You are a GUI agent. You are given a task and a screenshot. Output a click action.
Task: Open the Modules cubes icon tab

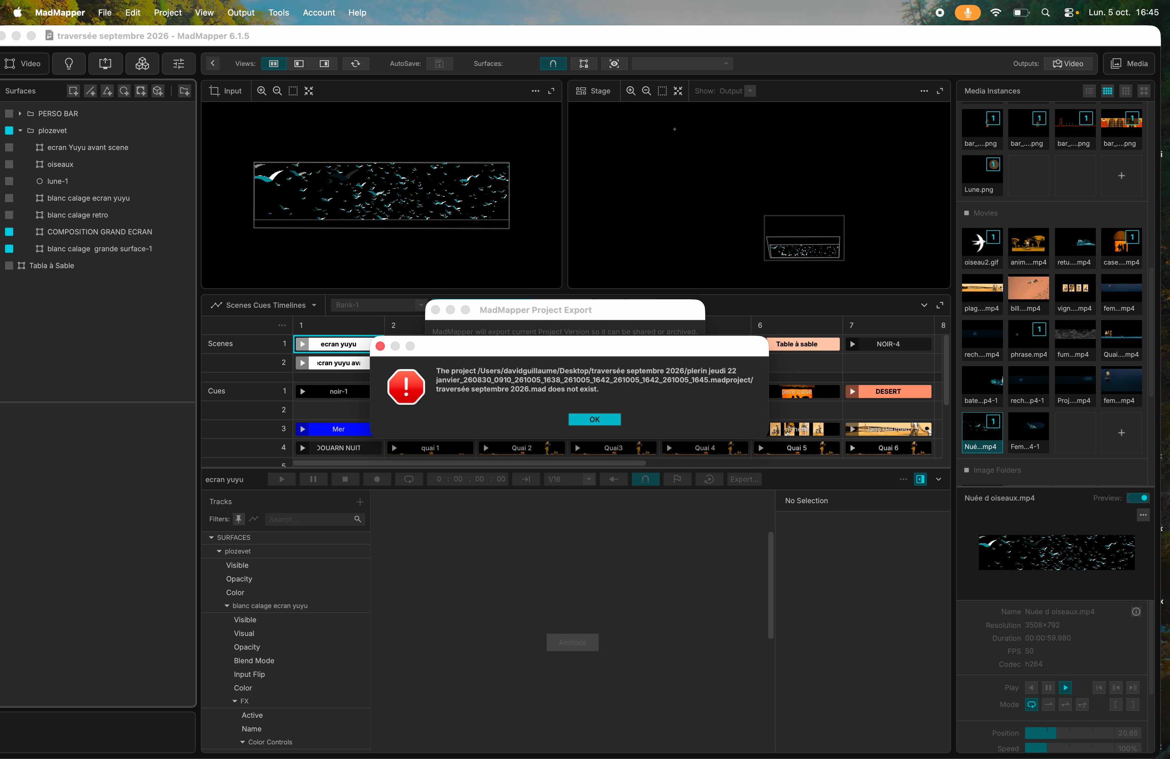pos(142,63)
